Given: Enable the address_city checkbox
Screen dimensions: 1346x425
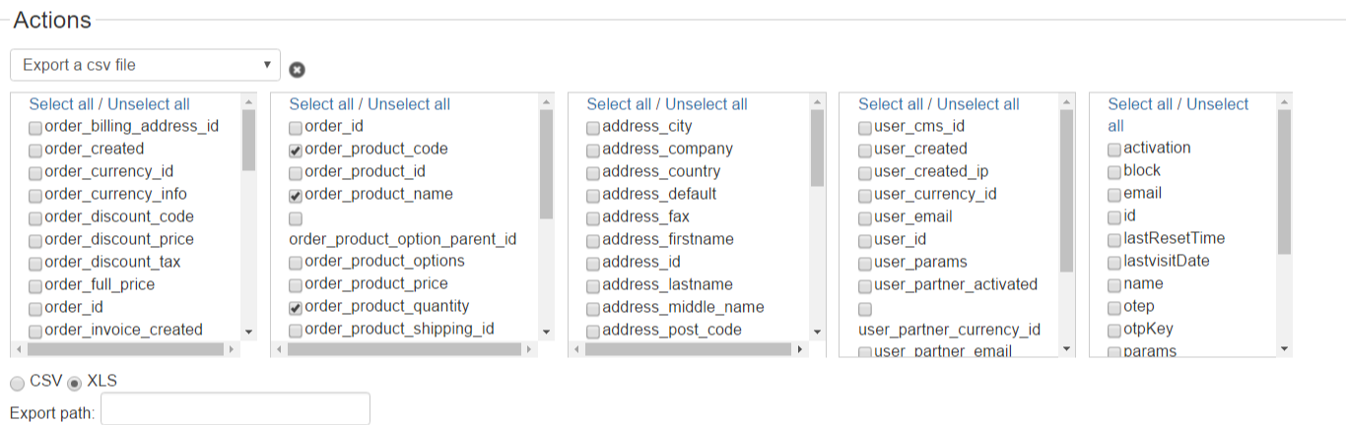Looking at the screenshot, I should (593, 127).
